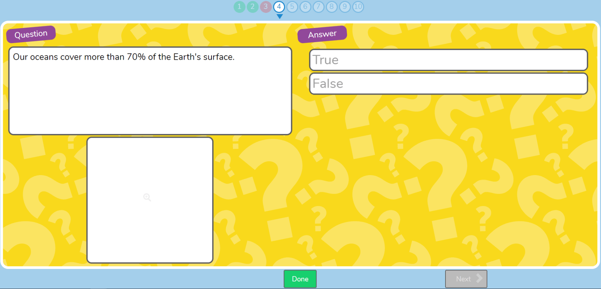The image size is (601, 289).
Task: Click the purple Question label
Action: (x=31, y=34)
